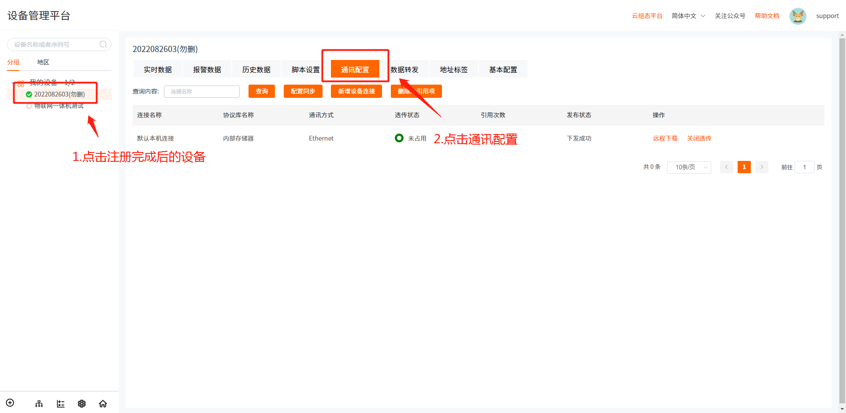Click the 我的设备 1/2 group label
846x413 pixels.
pos(52,83)
